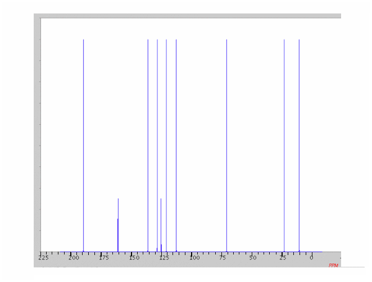
Task: Click the red PPM axis unit label
Action: pos(333,265)
